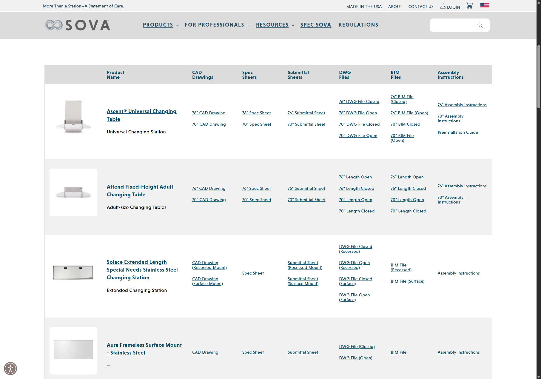541x379 pixels.
Task: Open Ascent 76" Assembly Instructions
Action: point(462,105)
